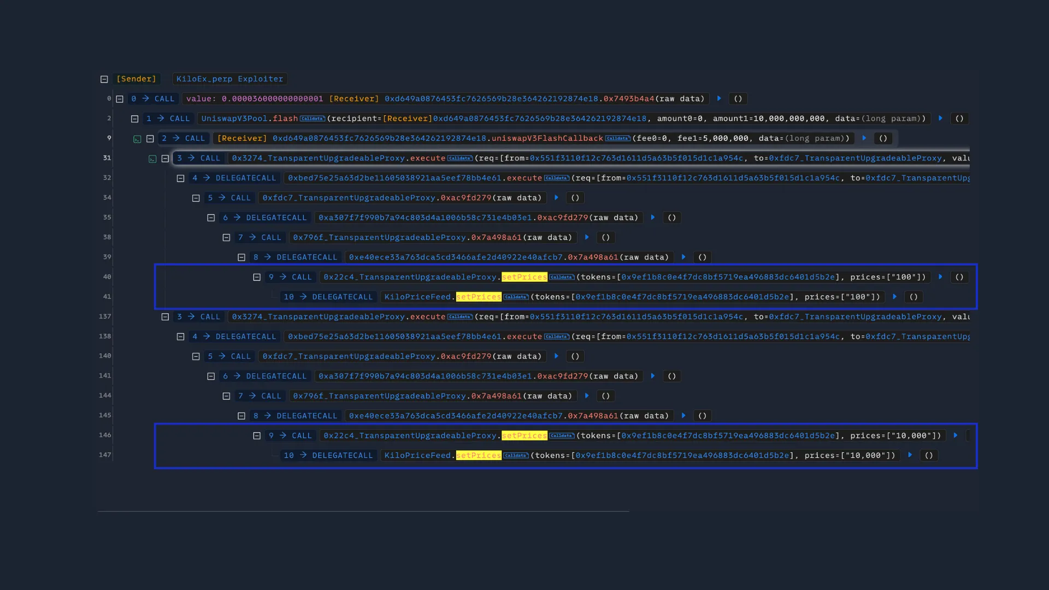Viewport: 1049px width, 590px height.
Task: Click blue output arrow on call 0 row
Action: pyautogui.click(x=719, y=98)
